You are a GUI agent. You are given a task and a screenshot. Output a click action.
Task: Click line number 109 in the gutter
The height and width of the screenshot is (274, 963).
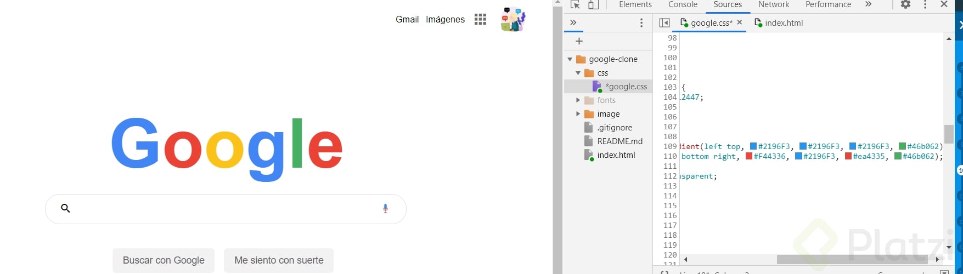click(670, 146)
